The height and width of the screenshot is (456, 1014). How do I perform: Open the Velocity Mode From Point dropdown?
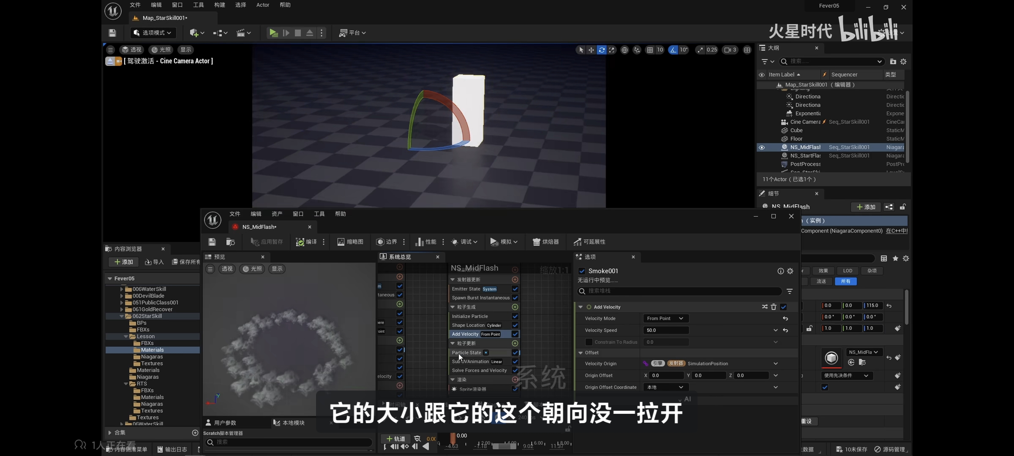coord(665,318)
